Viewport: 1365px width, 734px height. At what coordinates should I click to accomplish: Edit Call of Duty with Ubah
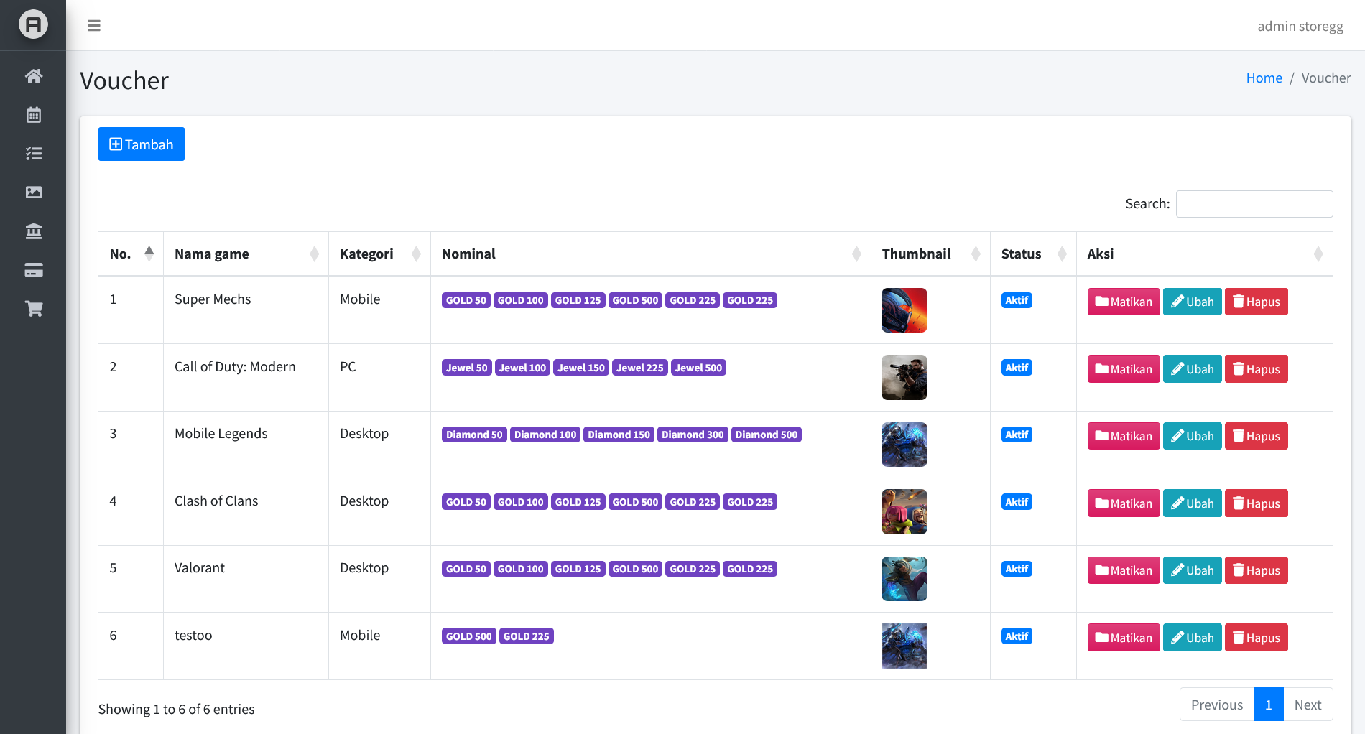click(x=1193, y=369)
